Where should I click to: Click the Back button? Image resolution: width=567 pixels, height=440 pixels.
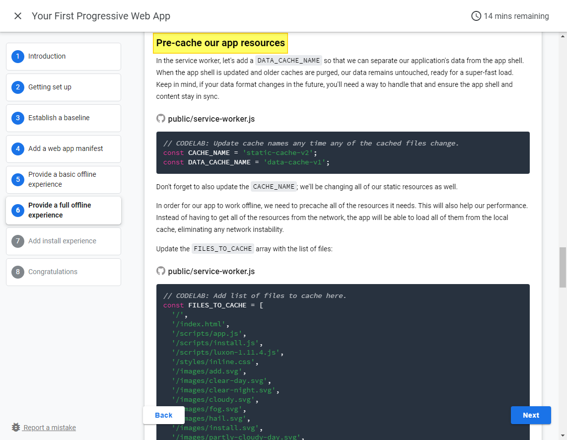[163, 415]
